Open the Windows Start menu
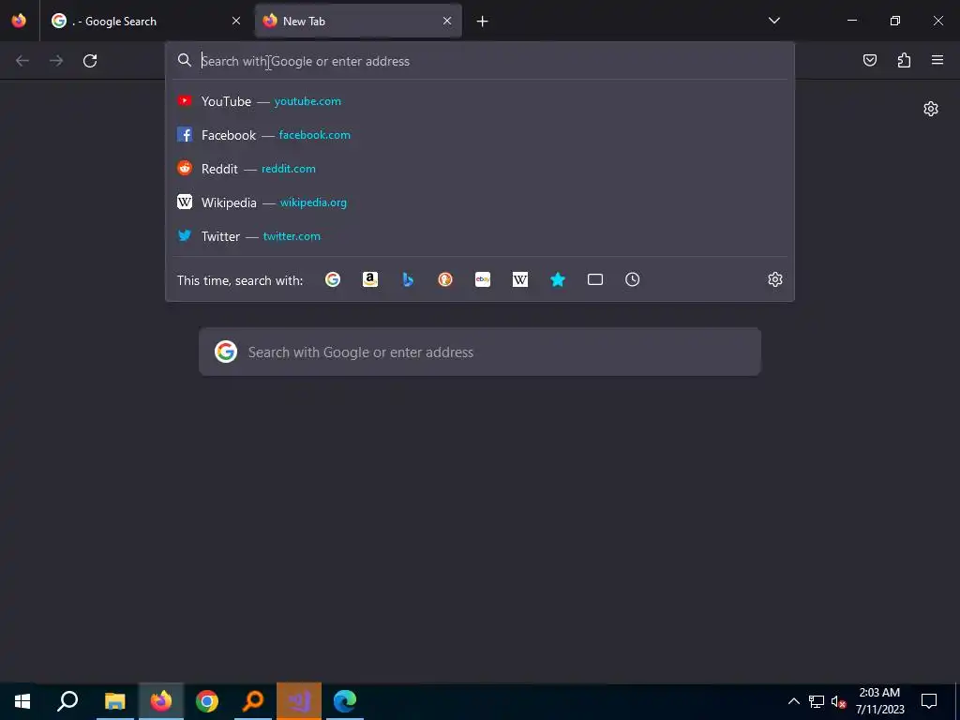The image size is (960, 720). click(22, 701)
